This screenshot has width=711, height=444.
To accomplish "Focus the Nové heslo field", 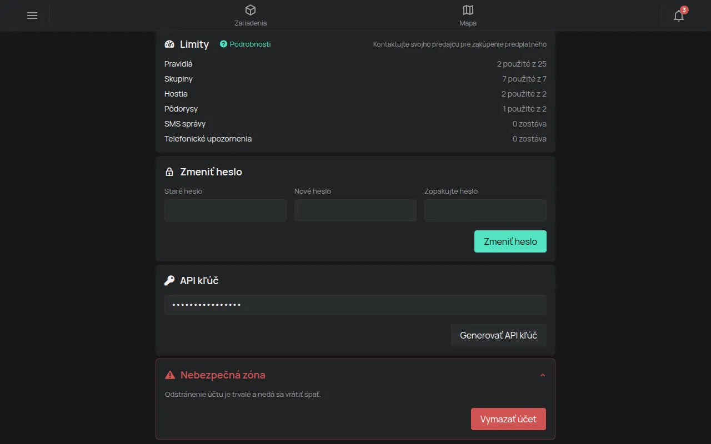I will coord(355,210).
